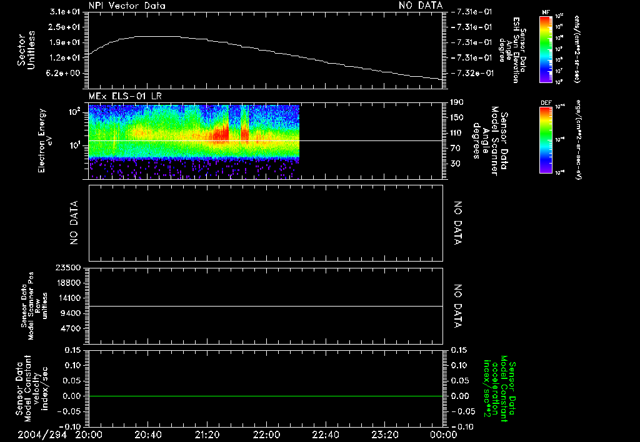Click the "3.1e+01" sector tick label

65,11
